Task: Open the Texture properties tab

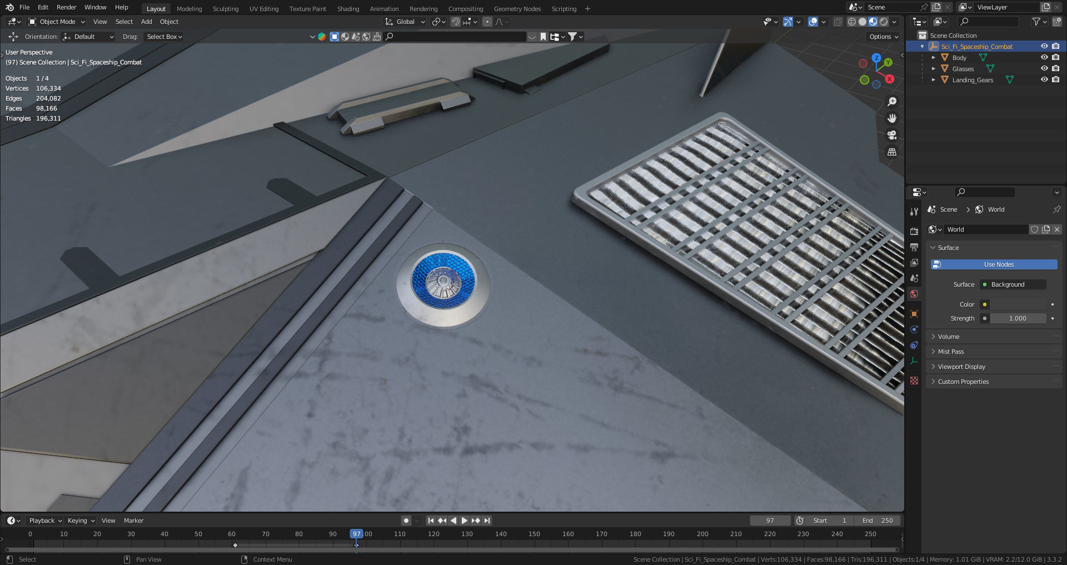Action: click(914, 381)
